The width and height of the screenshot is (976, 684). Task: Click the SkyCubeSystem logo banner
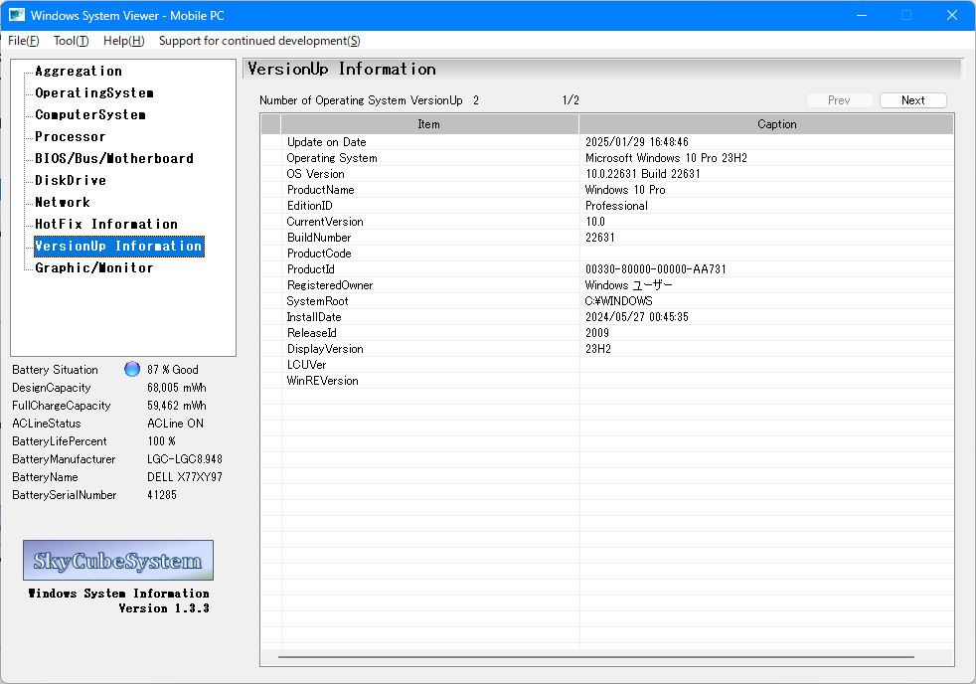[118, 561]
